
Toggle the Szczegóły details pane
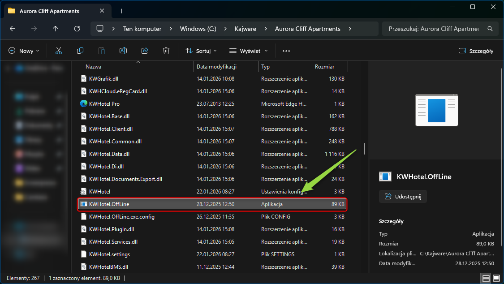(476, 51)
